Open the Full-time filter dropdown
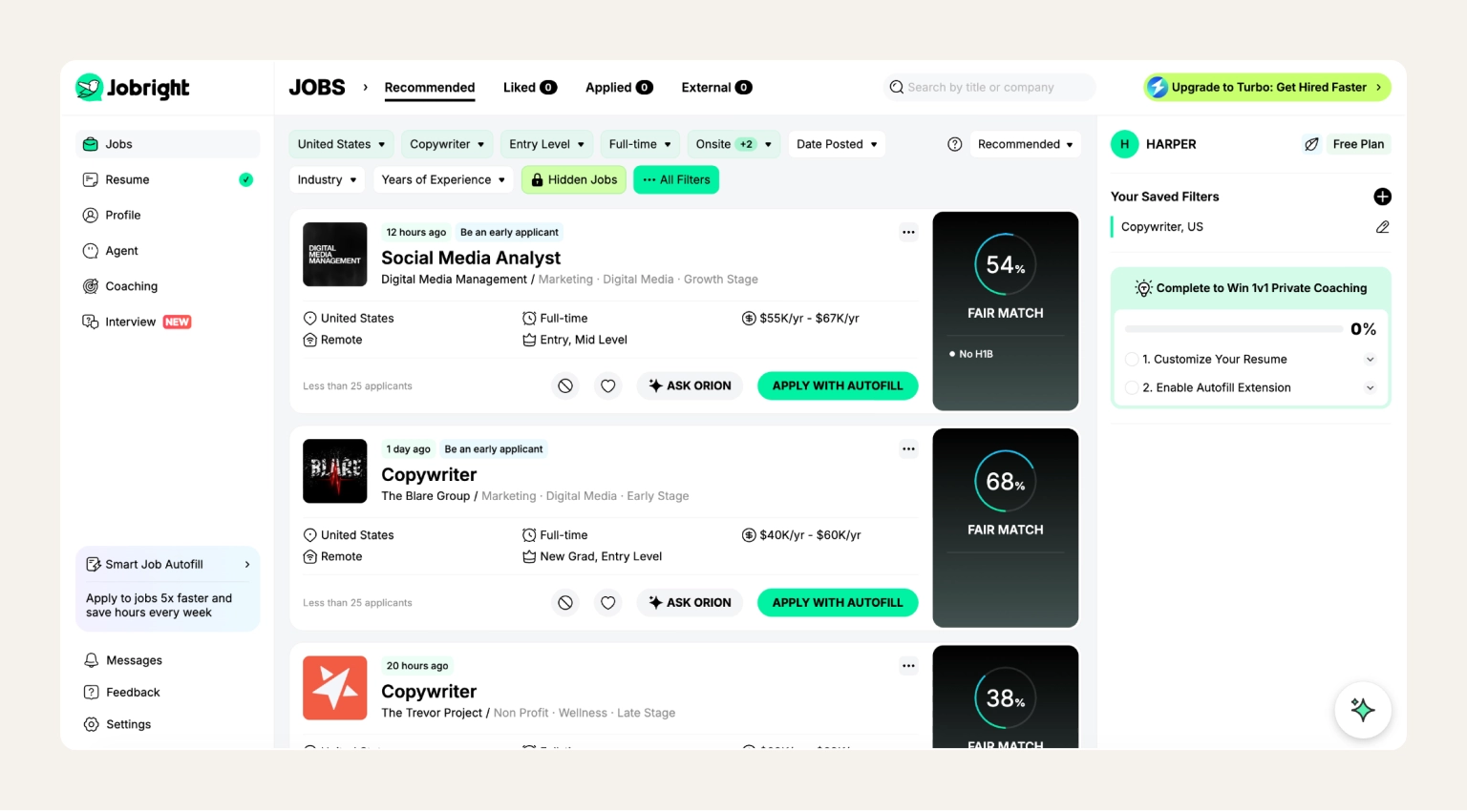1467x811 pixels. [x=640, y=144]
